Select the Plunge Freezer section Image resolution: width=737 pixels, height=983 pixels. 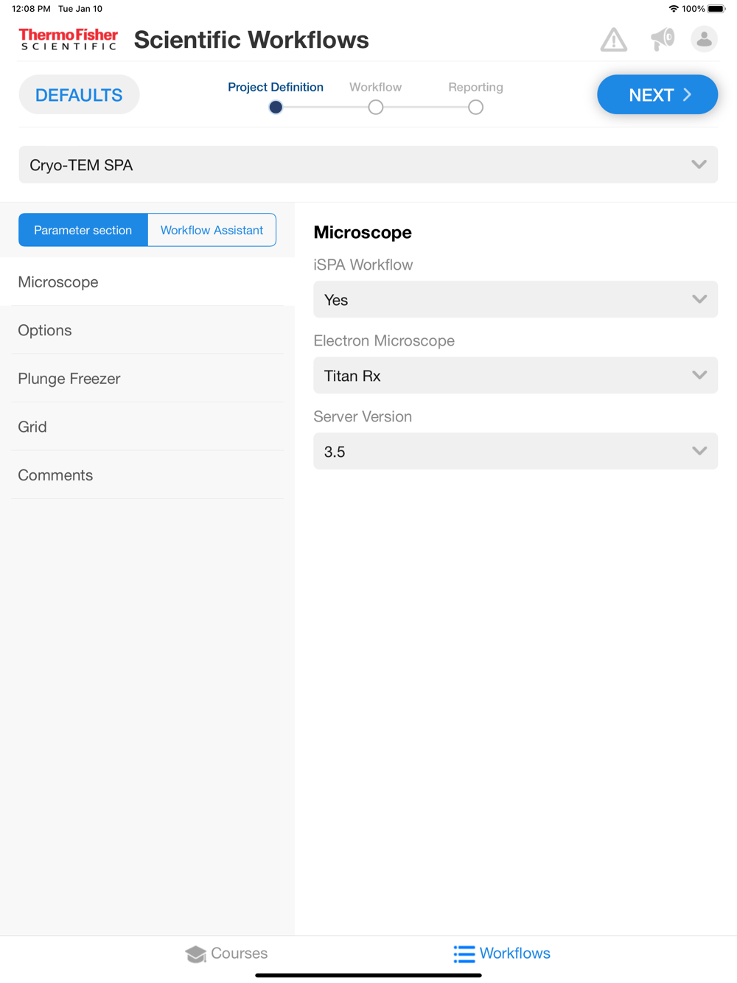(x=147, y=378)
